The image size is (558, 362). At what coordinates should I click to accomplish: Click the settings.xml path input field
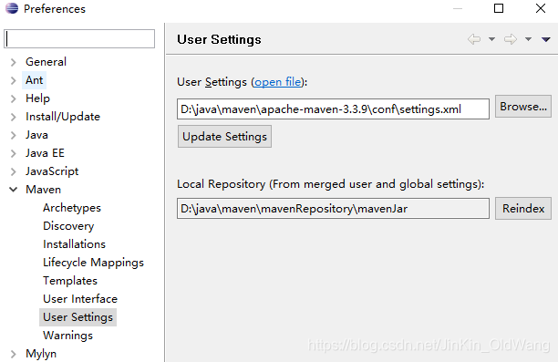tap(333, 109)
